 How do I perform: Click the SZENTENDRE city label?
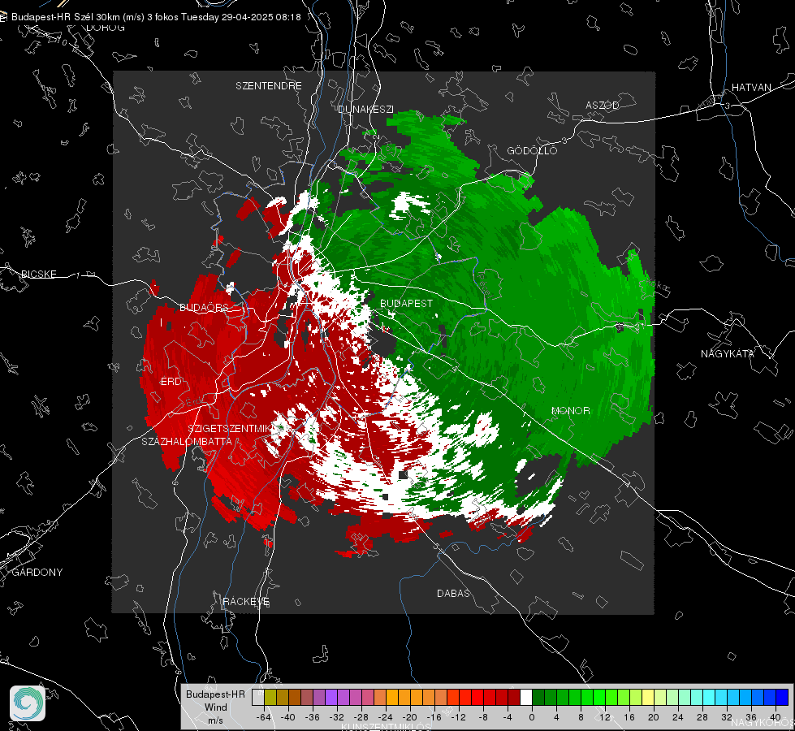click(x=269, y=86)
